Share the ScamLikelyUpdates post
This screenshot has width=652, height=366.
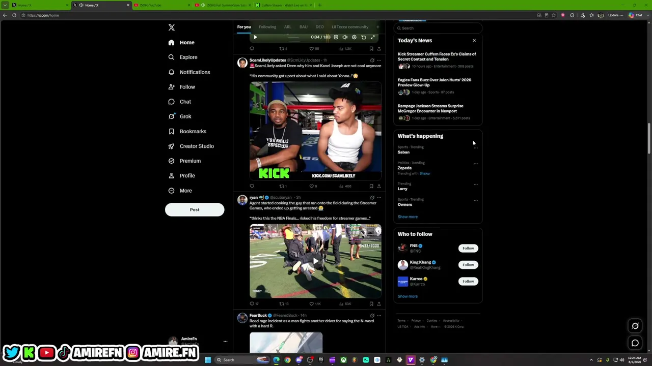click(x=378, y=186)
